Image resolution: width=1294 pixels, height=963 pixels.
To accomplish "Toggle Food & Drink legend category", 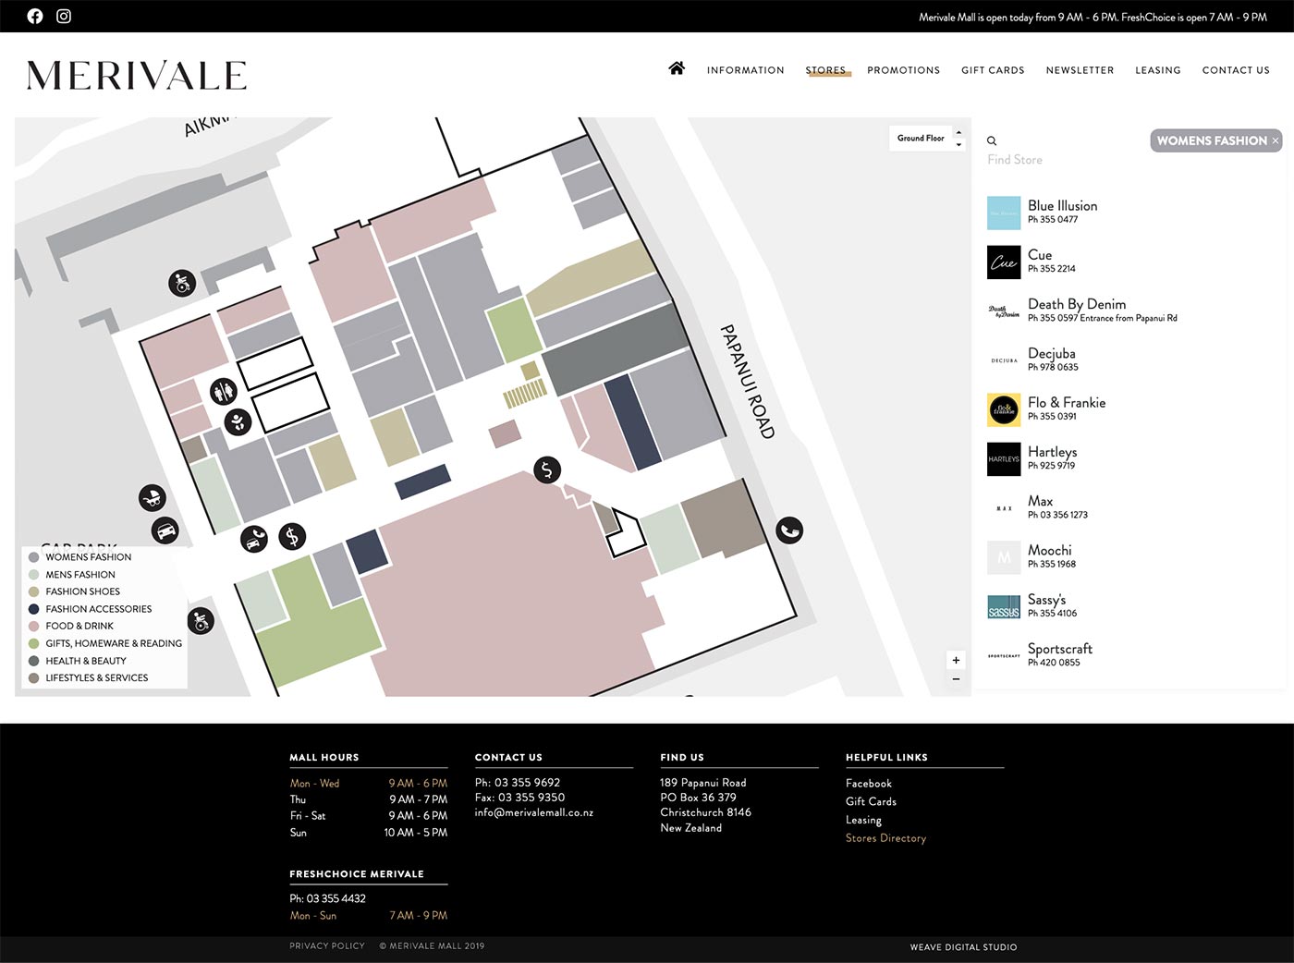I will coord(79,626).
